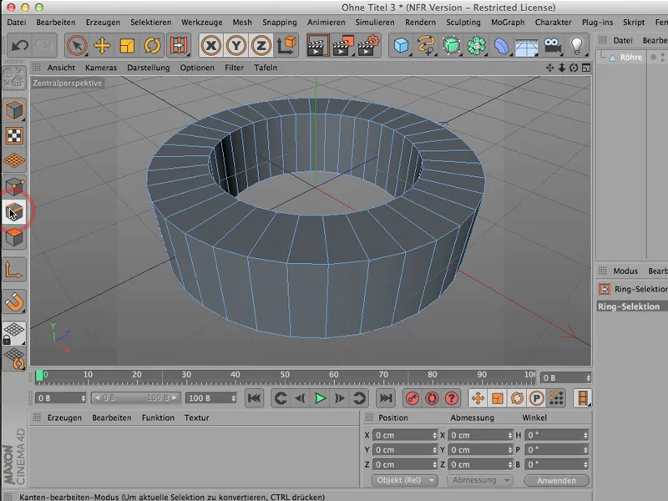Click the recent tool Ring-Selektion icon in toolbar
668x501 pixels.
[179, 45]
